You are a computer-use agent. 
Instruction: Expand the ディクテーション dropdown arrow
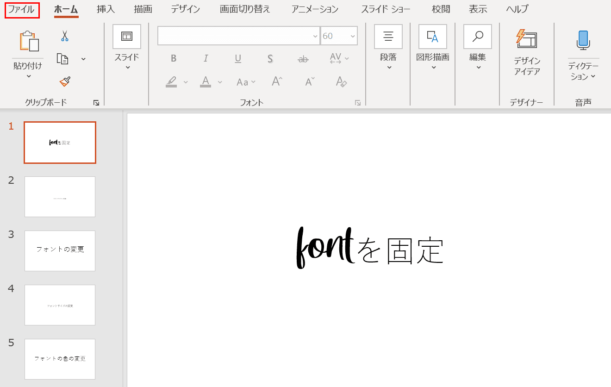click(x=593, y=77)
